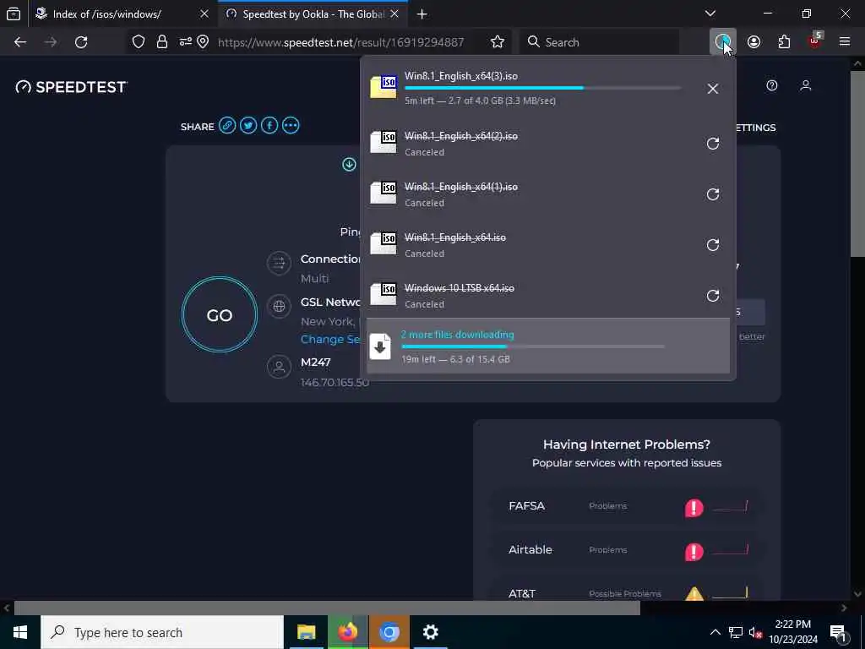Show hidden system tray icons
865x649 pixels.
pos(715,632)
